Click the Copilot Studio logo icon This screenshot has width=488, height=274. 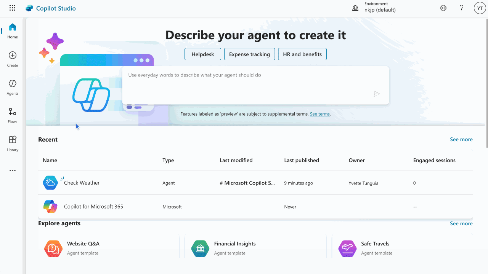tap(29, 8)
